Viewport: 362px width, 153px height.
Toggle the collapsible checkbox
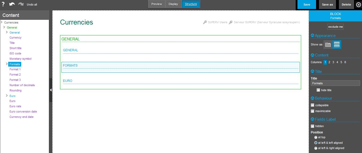[x=313, y=105]
